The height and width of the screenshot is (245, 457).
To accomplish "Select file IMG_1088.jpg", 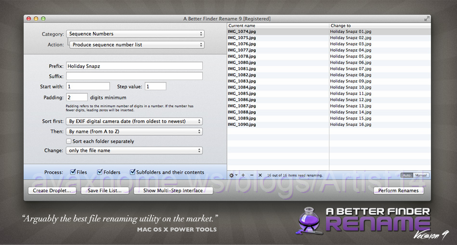I will [242, 112].
